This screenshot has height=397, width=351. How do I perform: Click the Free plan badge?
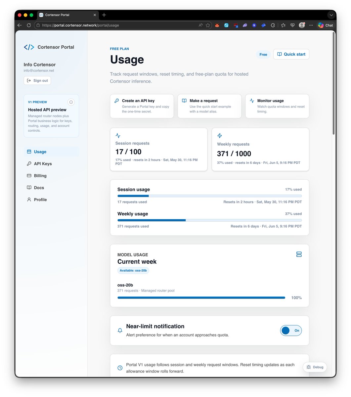click(x=263, y=55)
